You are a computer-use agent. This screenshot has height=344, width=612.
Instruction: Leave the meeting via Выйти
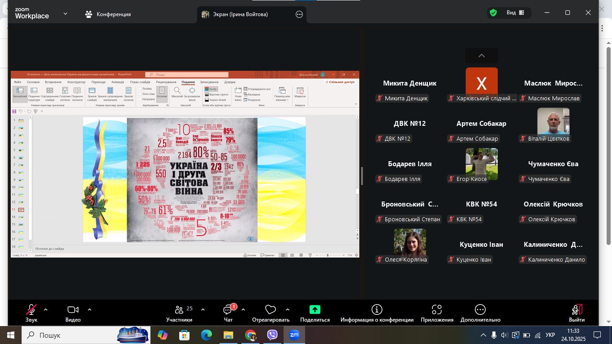(577, 310)
